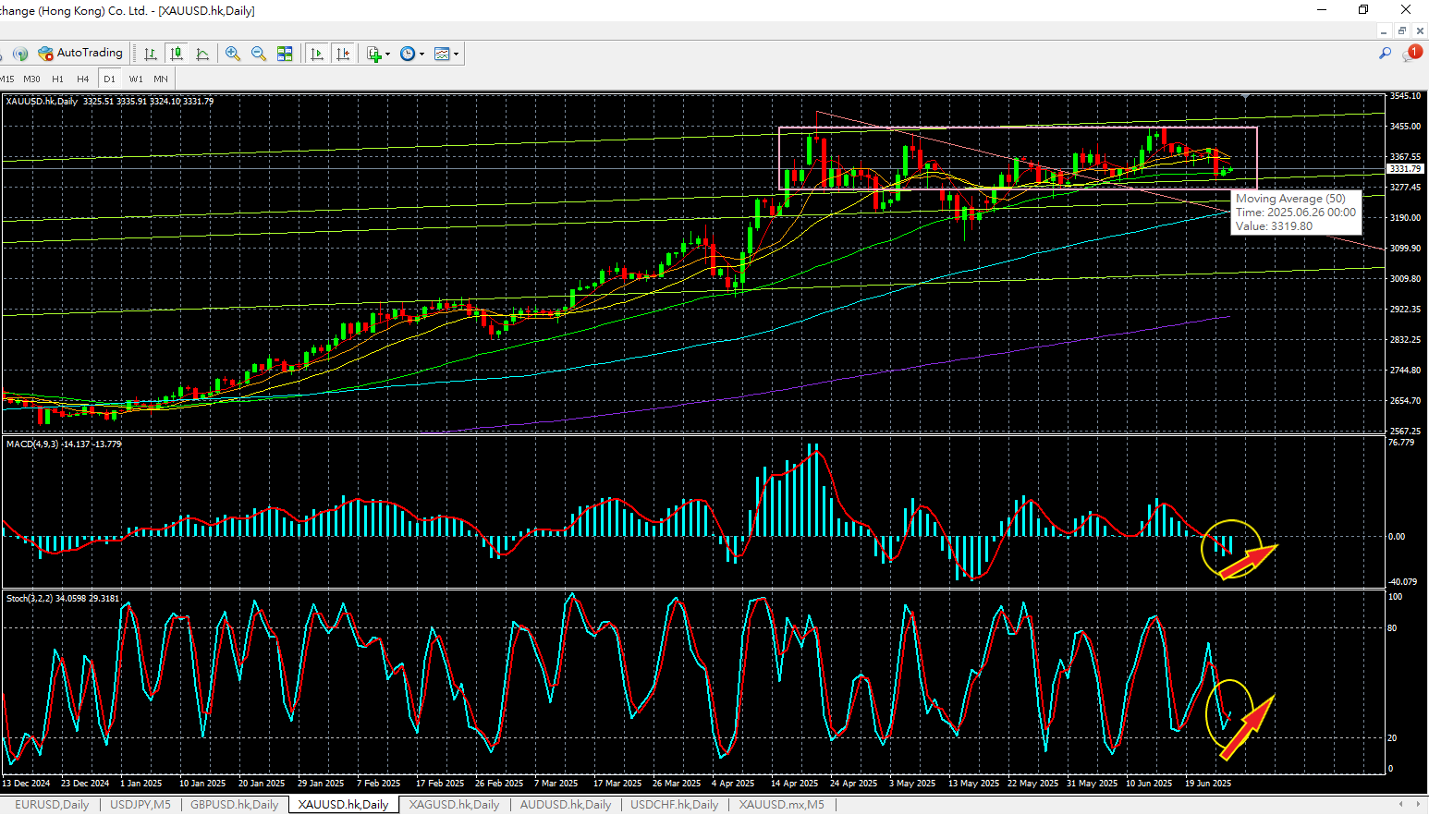Toggle candlestick chart mode
Image resolution: width=1429 pixels, height=815 pixels.
coord(177,54)
